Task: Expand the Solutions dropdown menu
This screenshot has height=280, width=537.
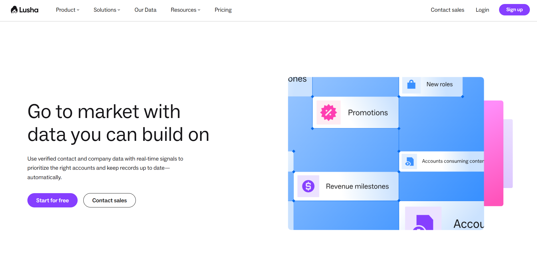Action: coord(107,10)
